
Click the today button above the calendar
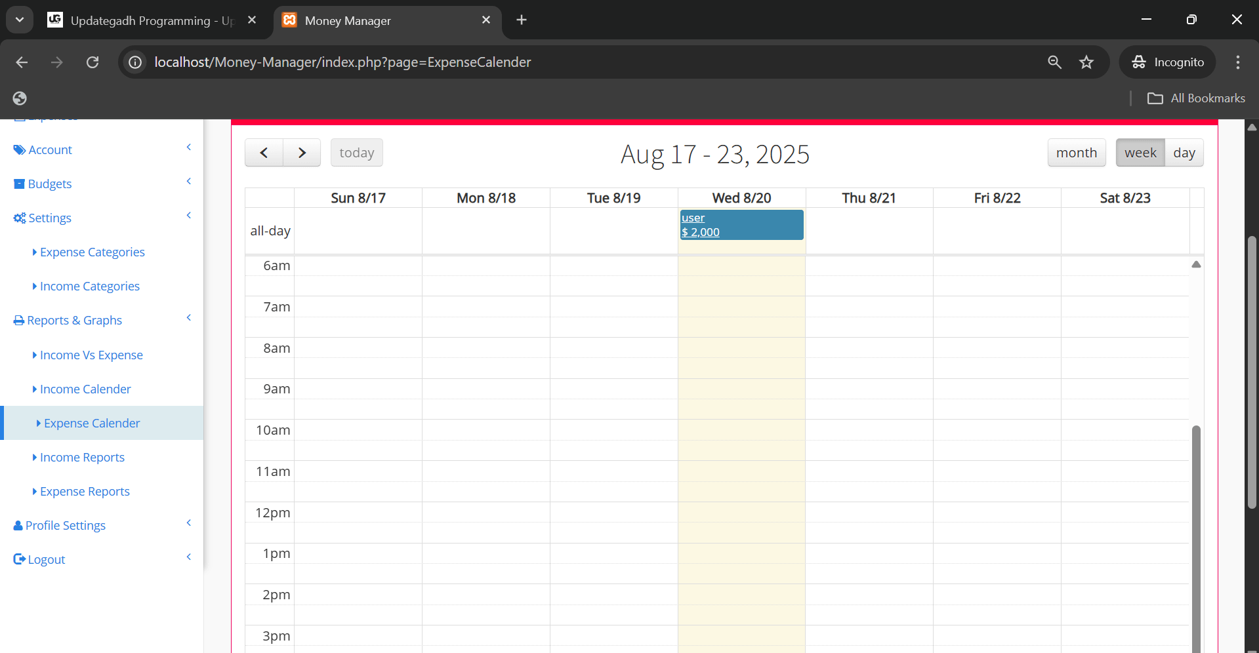pos(356,152)
